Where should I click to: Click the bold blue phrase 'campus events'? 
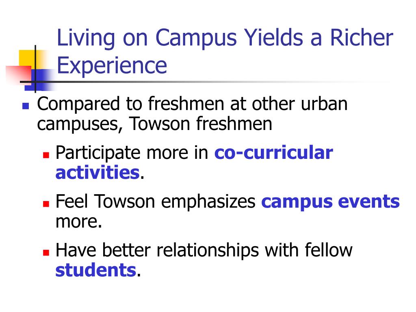[331, 202]
